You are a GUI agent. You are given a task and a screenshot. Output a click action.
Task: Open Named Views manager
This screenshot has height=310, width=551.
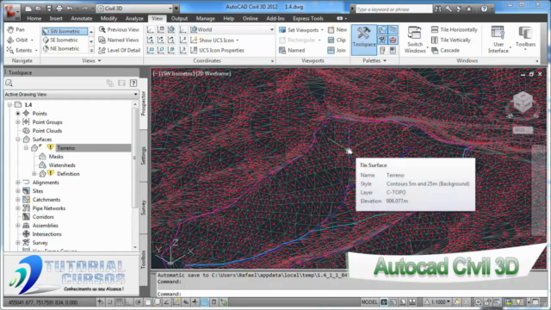coord(119,40)
